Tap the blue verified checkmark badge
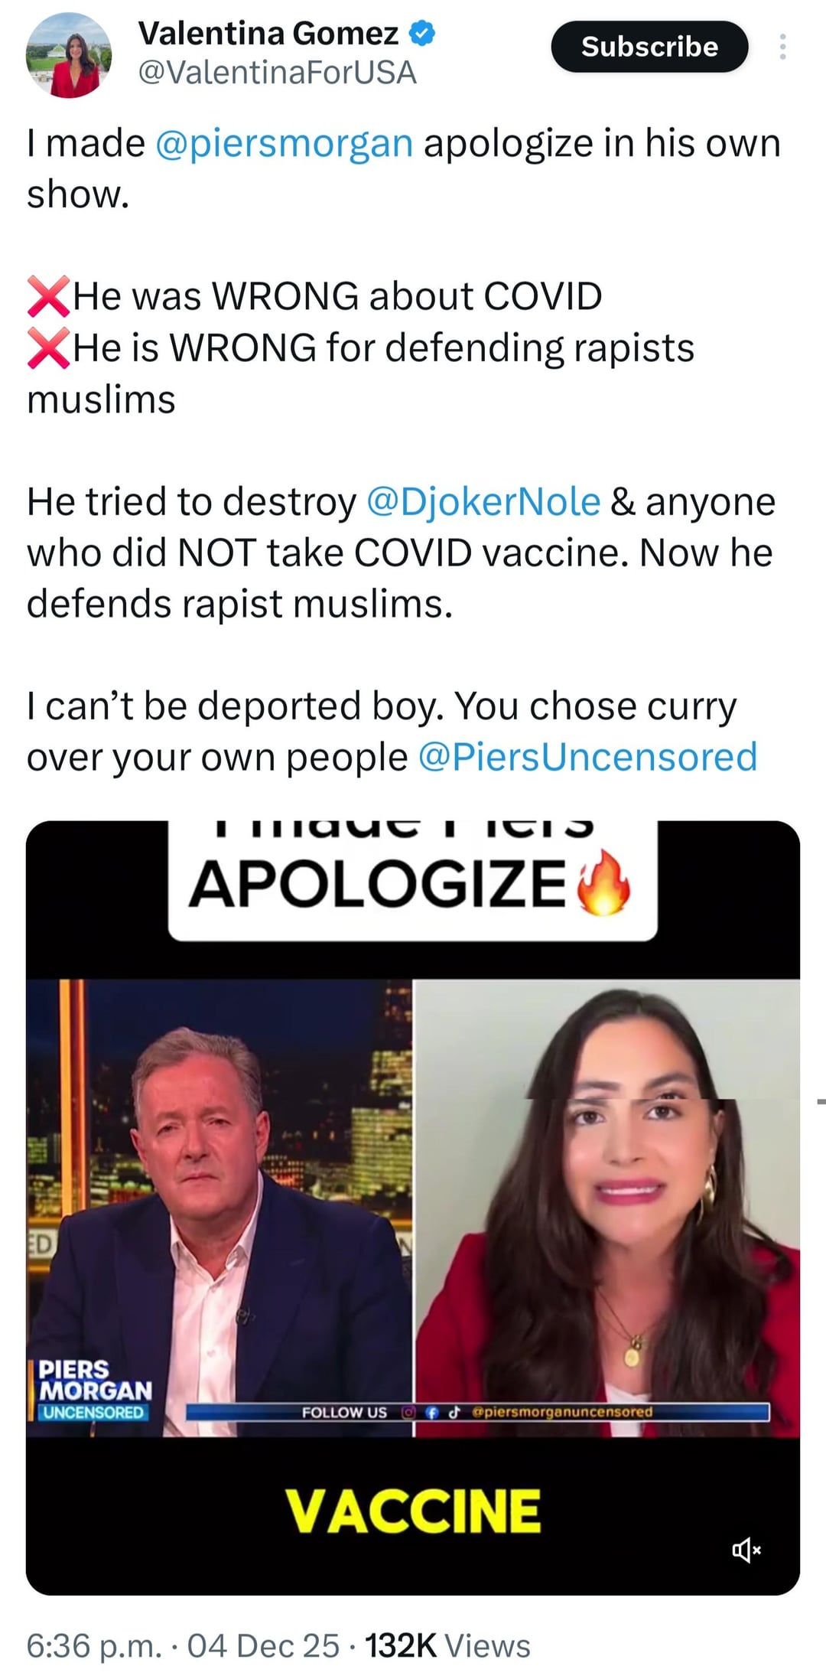 point(422,33)
